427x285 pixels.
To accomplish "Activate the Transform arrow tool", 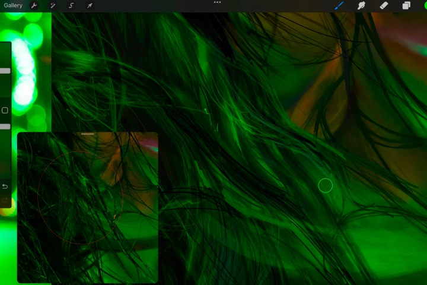I will coord(90,5).
